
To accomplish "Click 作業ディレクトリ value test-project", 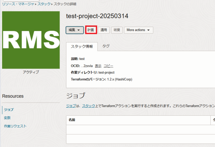I will [106, 73].
